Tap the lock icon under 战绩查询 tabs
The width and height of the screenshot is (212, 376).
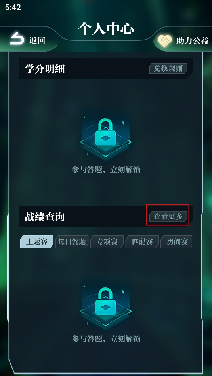[x=106, y=306]
